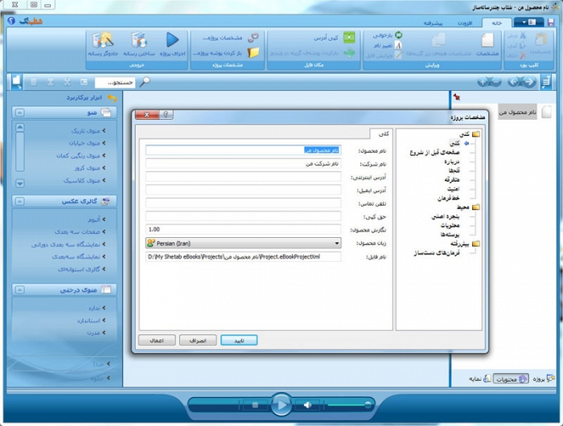Click the Build Media (ساختن رسانه) icon
563x426 pixels.
[138, 40]
